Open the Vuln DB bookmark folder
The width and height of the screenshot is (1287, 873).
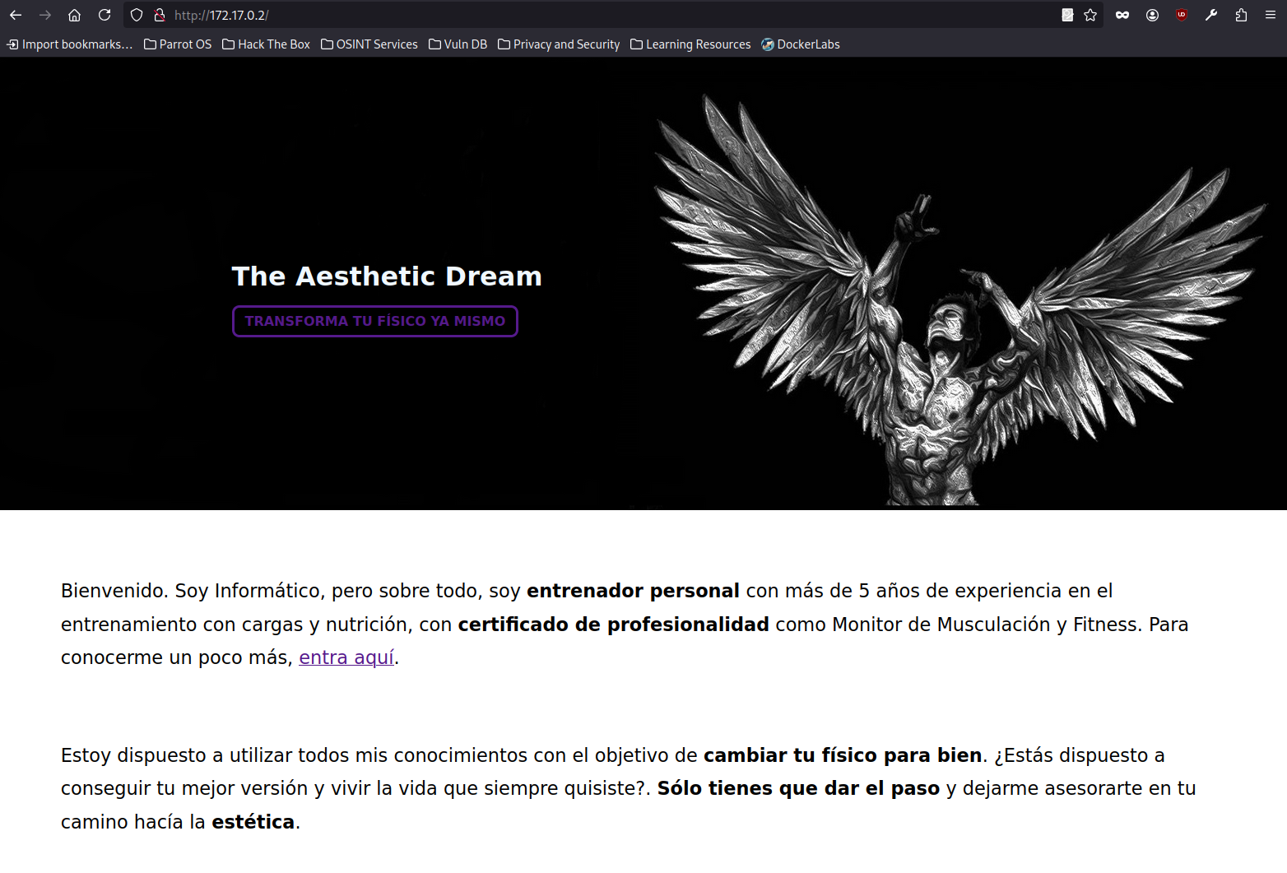click(x=458, y=44)
